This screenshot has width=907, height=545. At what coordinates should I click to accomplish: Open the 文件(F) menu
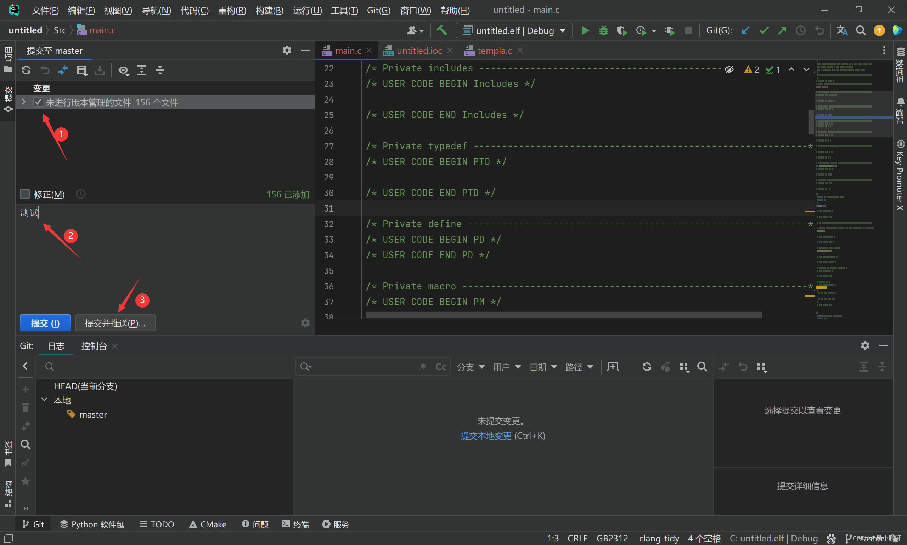click(x=45, y=10)
